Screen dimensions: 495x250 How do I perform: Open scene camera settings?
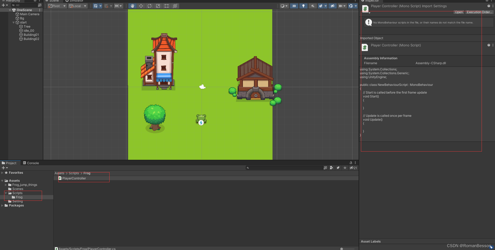point(342,6)
